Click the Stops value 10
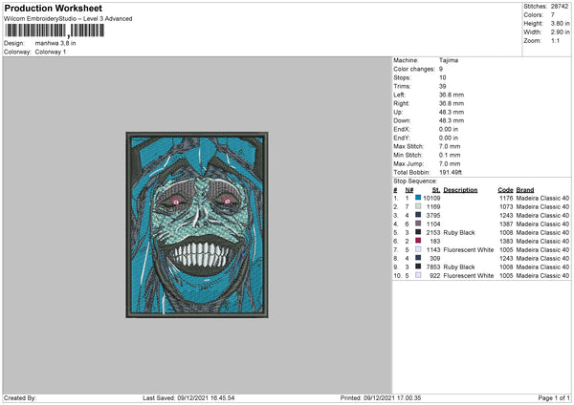 click(443, 77)
